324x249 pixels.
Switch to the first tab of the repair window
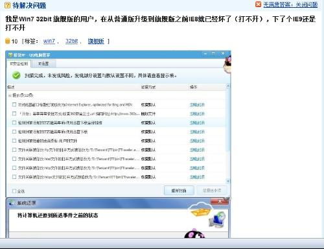click(19, 64)
